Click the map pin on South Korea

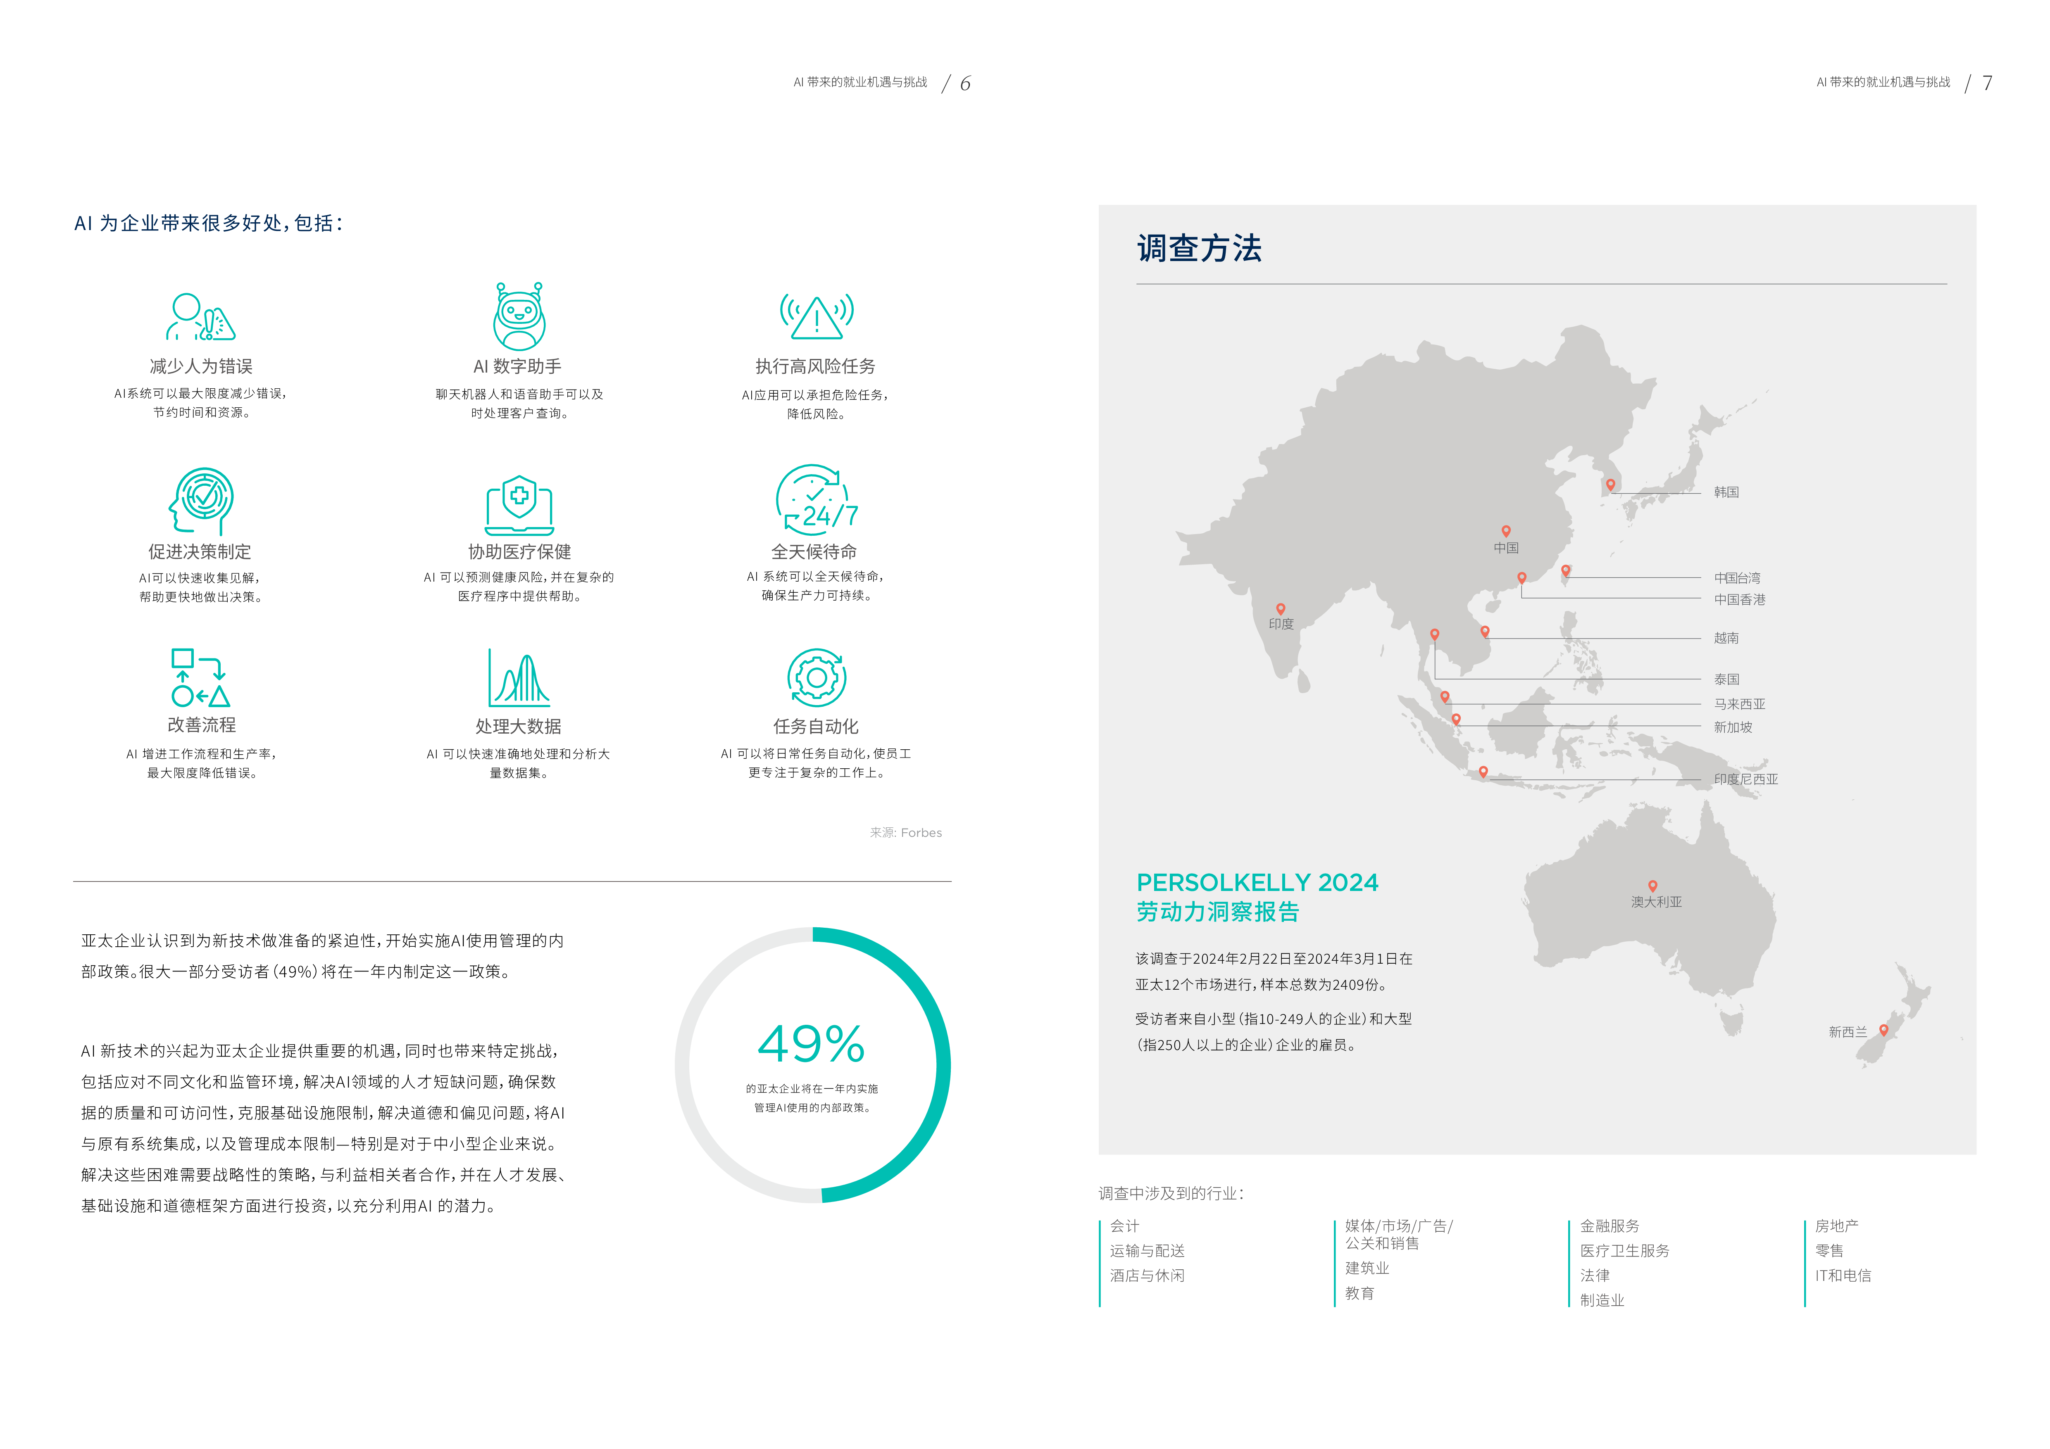[x=1611, y=485]
